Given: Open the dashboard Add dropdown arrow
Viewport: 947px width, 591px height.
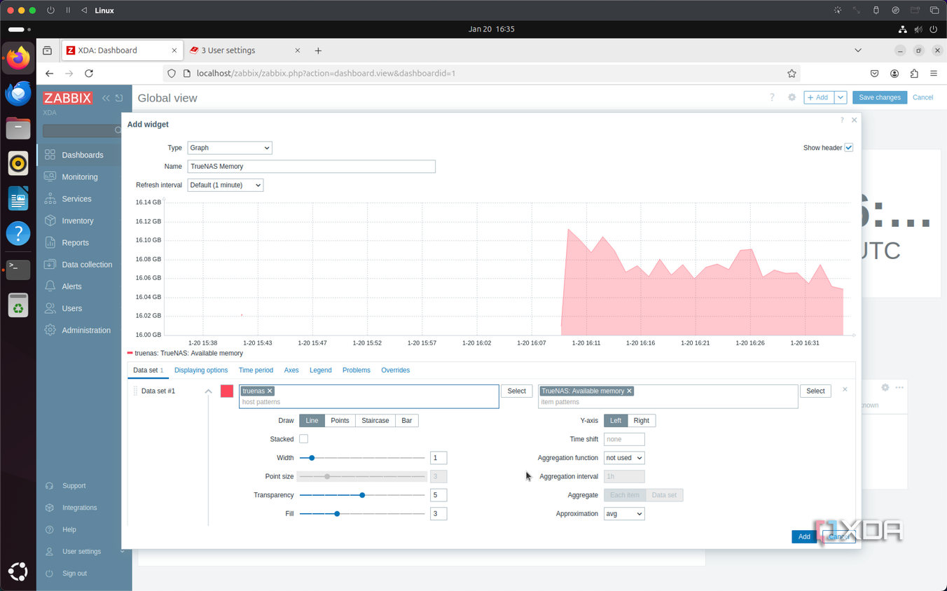Looking at the screenshot, I should pos(841,97).
